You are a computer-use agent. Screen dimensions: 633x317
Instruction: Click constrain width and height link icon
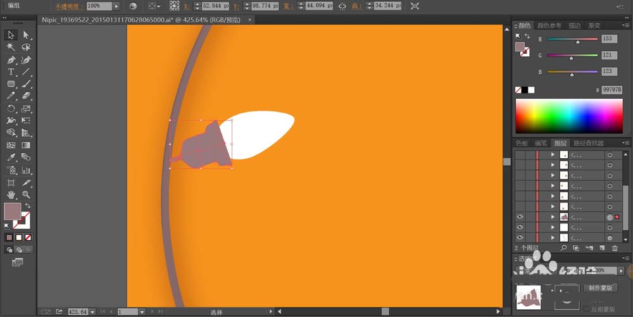point(342,6)
